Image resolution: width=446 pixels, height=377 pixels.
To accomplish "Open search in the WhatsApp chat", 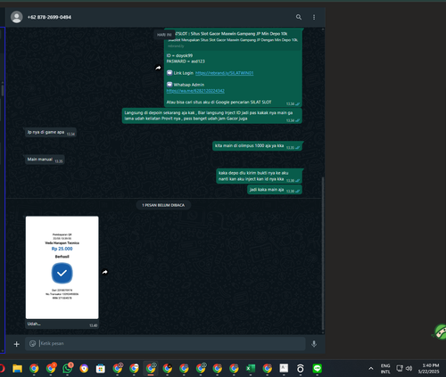I will pyautogui.click(x=299, y=17).
